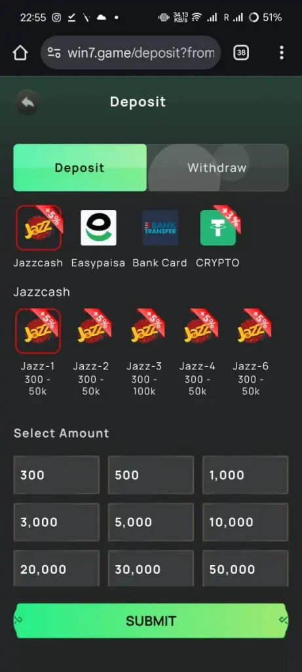Pick the Jazz-6 channel
Viewport: 302px width, 672px height.
pos(251,330)
